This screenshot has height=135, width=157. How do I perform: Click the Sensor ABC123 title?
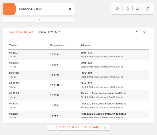(31, 9)
